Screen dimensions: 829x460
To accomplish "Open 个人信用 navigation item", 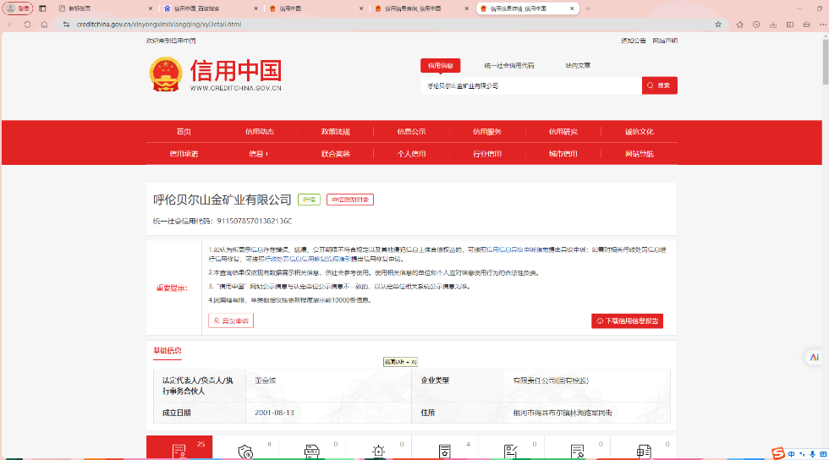I will click(411, 154).
